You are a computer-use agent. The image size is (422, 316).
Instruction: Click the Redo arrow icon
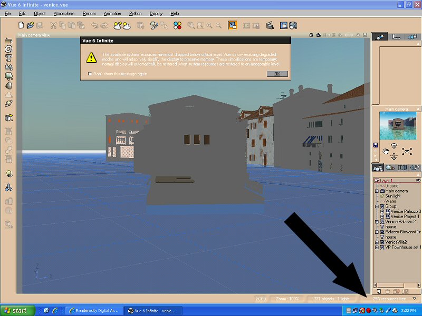pos(104,25)
